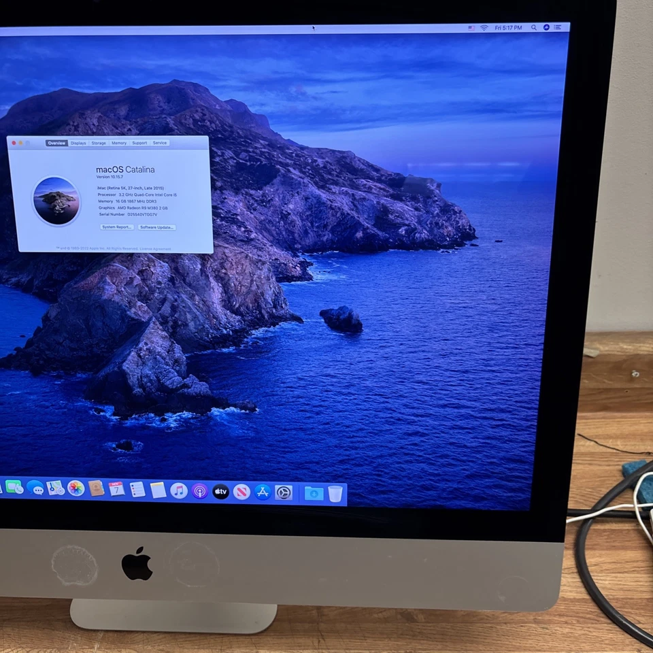This screenshot has width=653, height=653.
Task: Switch to the Displays tab
Action: [x=78, y=143]
